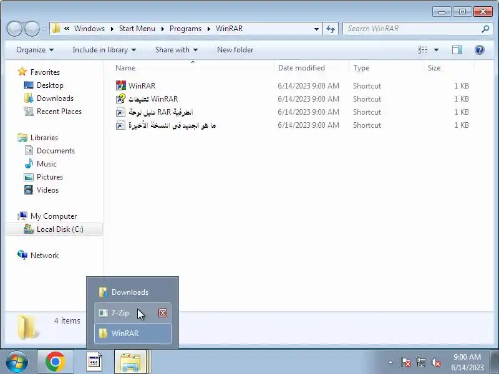Select the RAR console manual shortcut icon
The image size is (499, 374).
click(x=120, y=112)
